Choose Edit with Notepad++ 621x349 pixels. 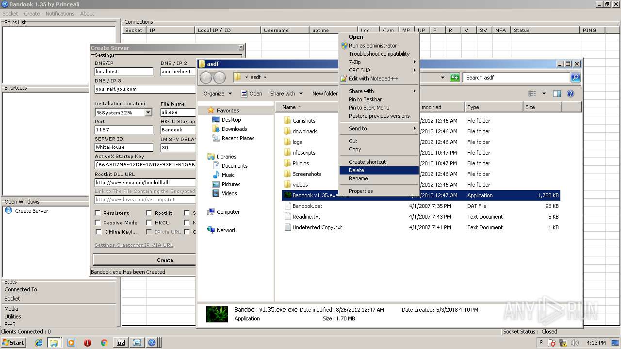point(379,79)
